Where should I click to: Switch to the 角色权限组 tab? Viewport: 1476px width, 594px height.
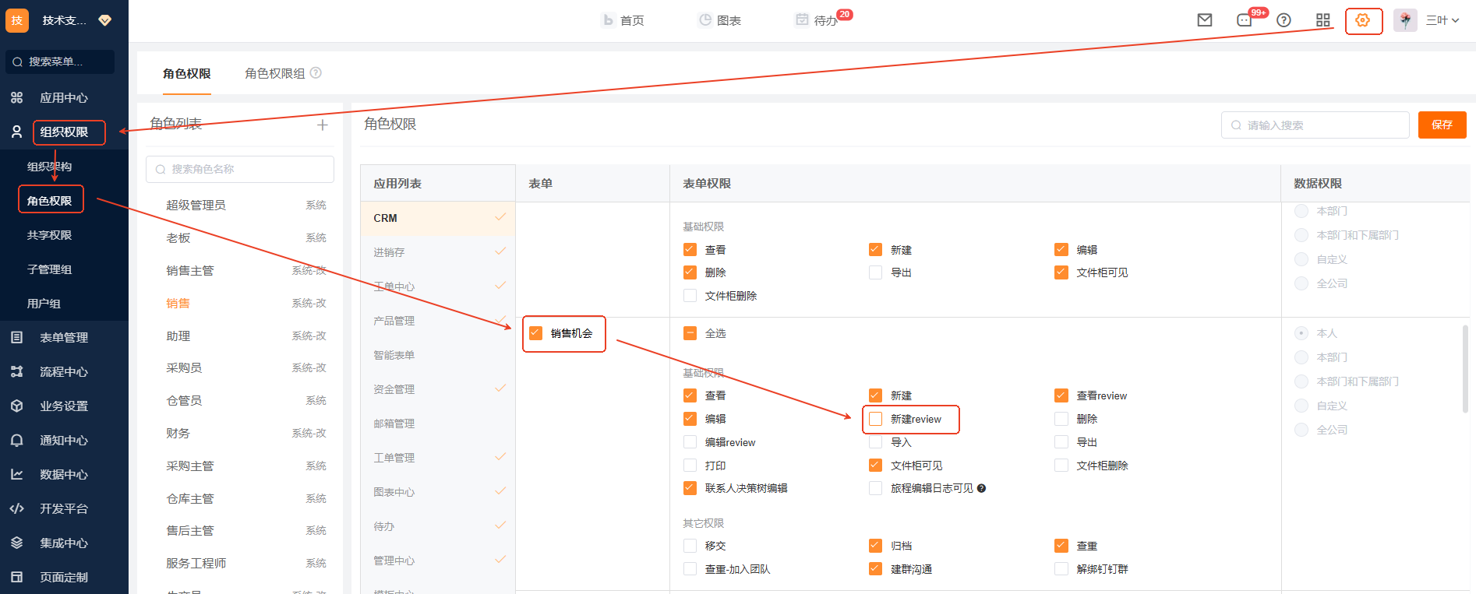tap(275, 73)
